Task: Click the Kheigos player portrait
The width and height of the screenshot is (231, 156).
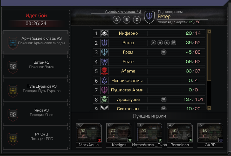Action: [x=119, y=133]
